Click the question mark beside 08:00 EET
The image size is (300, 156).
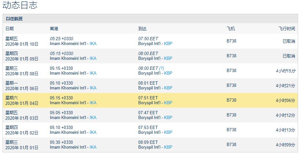point(162,68)
